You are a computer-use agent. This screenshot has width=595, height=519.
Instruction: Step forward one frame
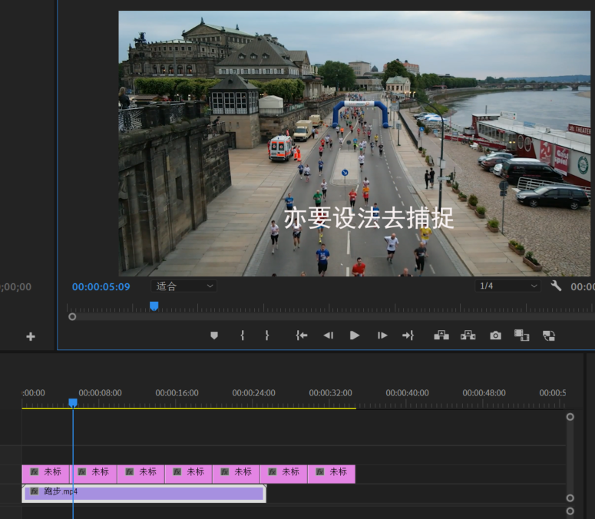pyautogui.click(x=382, y=336)
